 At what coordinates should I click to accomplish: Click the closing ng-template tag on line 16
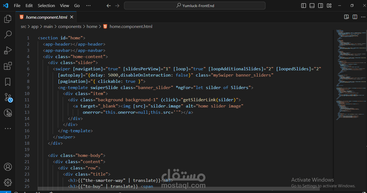pos(75,131)
